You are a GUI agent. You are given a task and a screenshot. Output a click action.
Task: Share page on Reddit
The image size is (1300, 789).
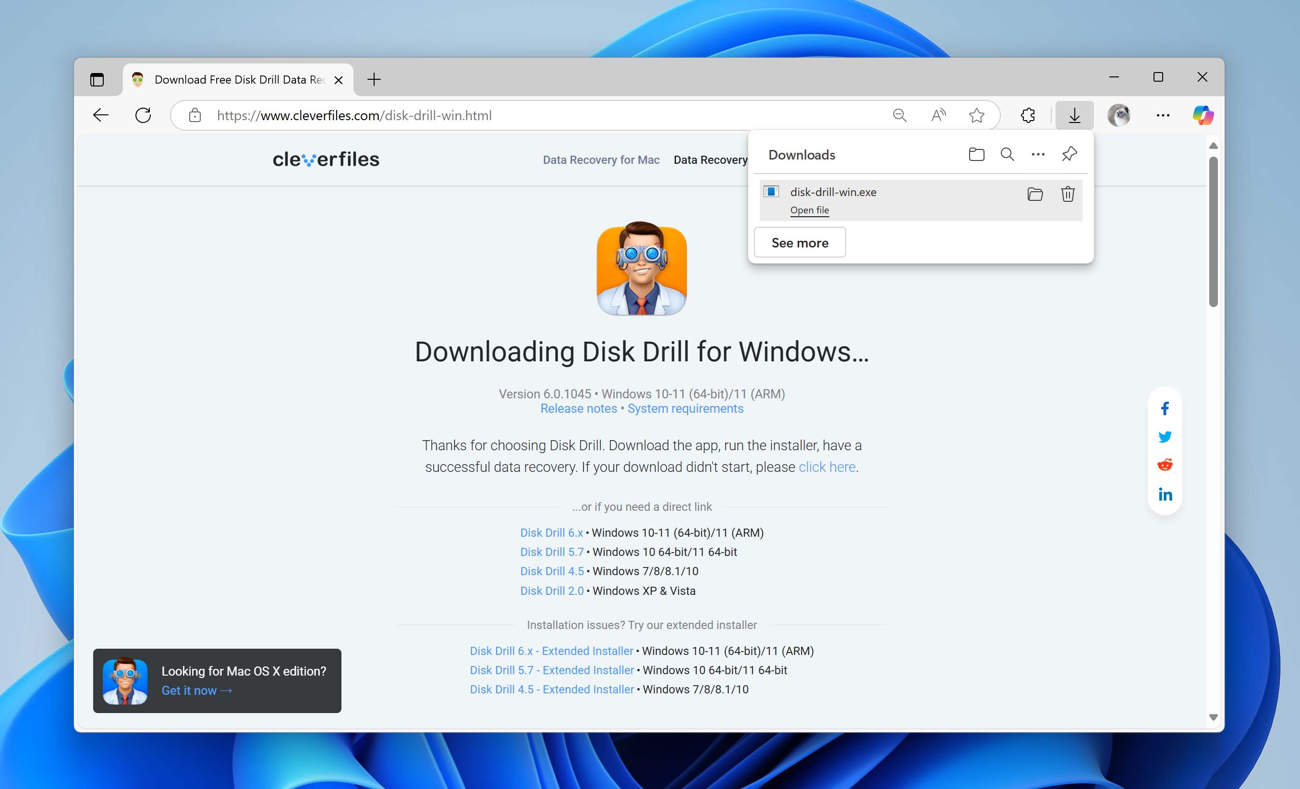tap(1165, 465)
